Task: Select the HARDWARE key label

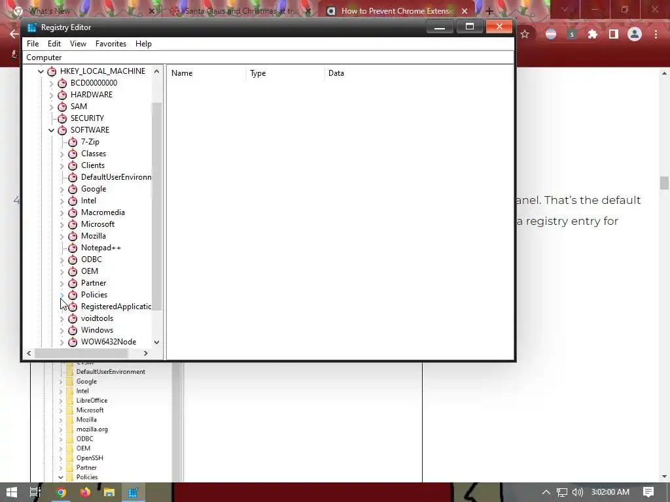Action: 92,95
